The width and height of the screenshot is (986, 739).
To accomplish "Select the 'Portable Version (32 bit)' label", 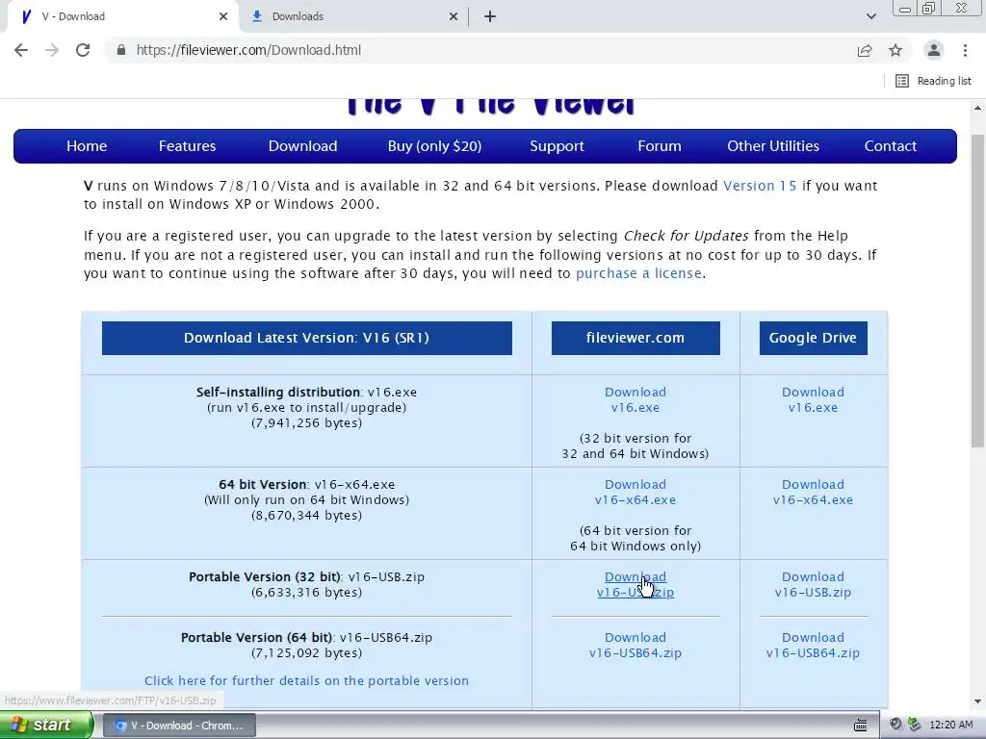I will (264, 577).
